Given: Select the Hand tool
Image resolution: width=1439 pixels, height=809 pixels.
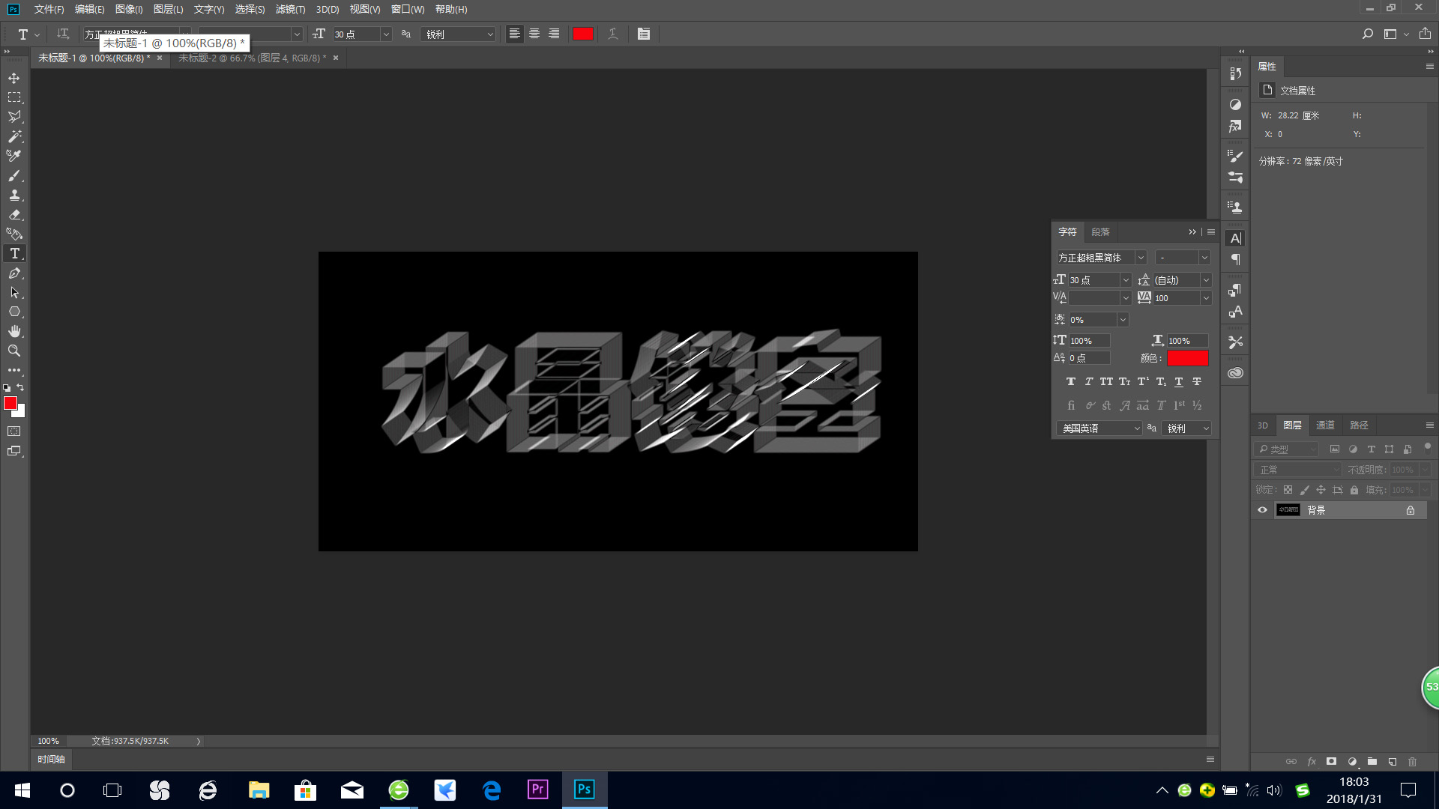Looking at the screenshot, I should (x=14, y=331).
